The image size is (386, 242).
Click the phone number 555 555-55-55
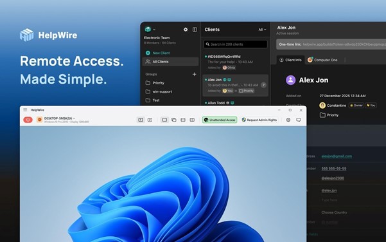[x=333, y=169]
